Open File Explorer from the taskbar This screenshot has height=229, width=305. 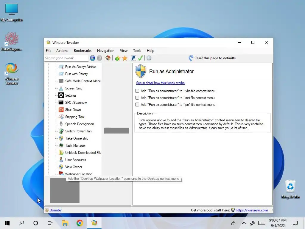pos(65,223)
